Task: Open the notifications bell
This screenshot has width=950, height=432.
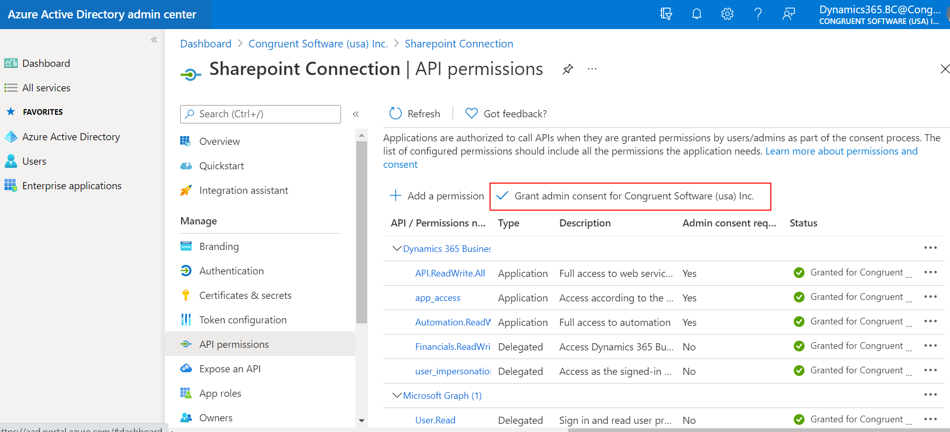Action: (697, 14)
